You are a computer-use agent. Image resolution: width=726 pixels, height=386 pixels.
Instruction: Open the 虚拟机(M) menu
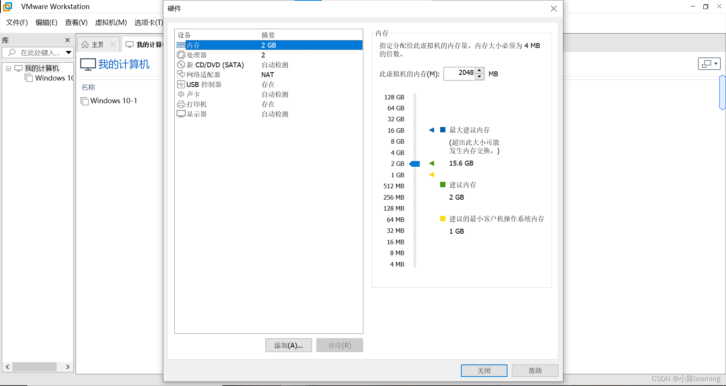[x=111, y=23]
